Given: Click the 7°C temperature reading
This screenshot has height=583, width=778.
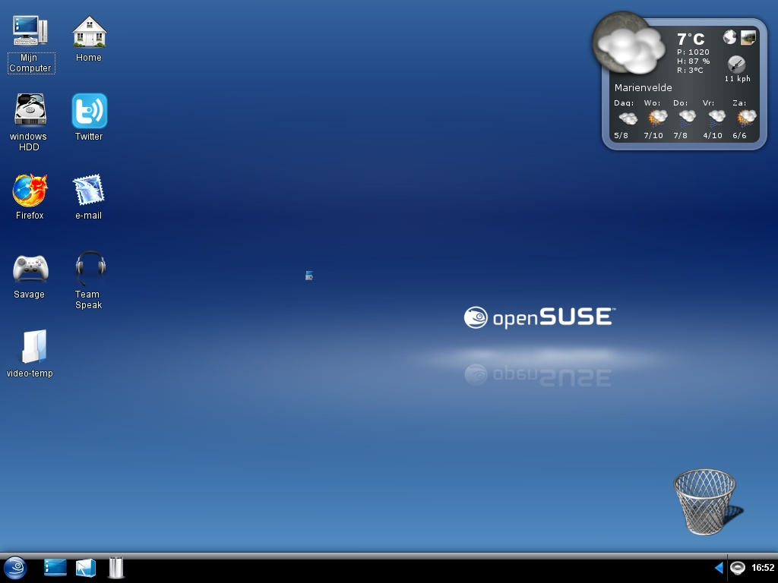Looking at the screenshot, I should point(691,39).
